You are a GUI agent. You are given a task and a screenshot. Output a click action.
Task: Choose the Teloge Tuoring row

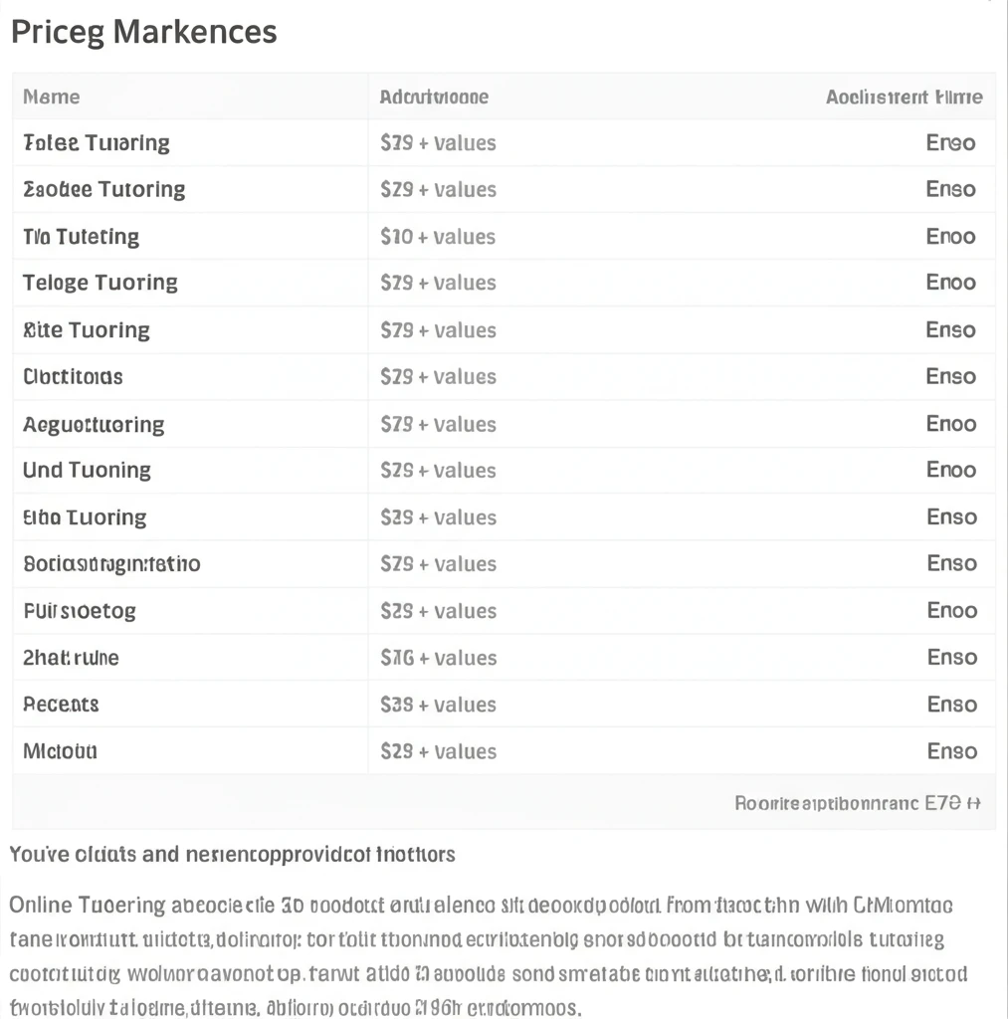pos(504,283)
